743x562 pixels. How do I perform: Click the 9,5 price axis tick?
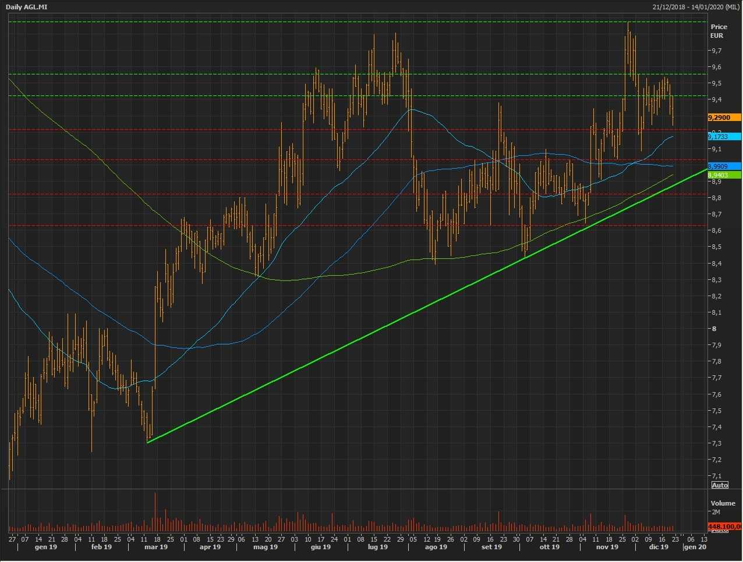(x=716, y=83)
